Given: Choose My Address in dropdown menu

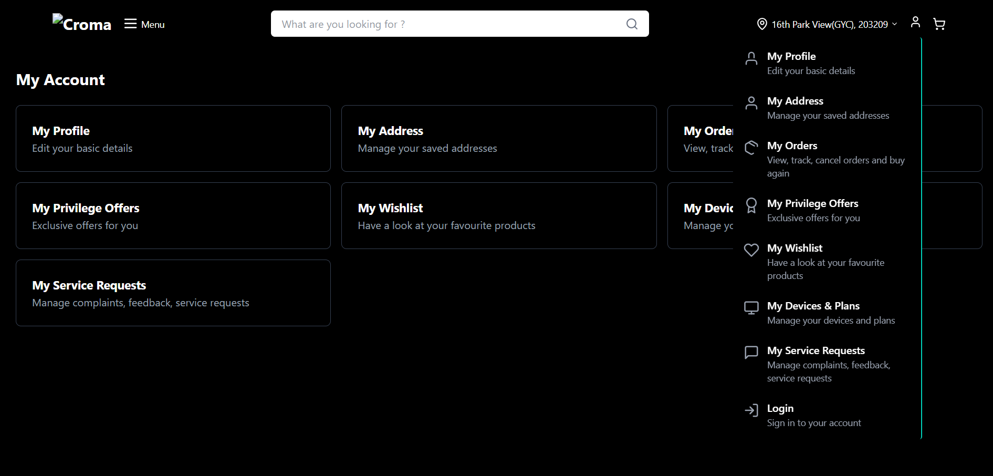Looking at the screenshot, I should click(x=795, y=101).
